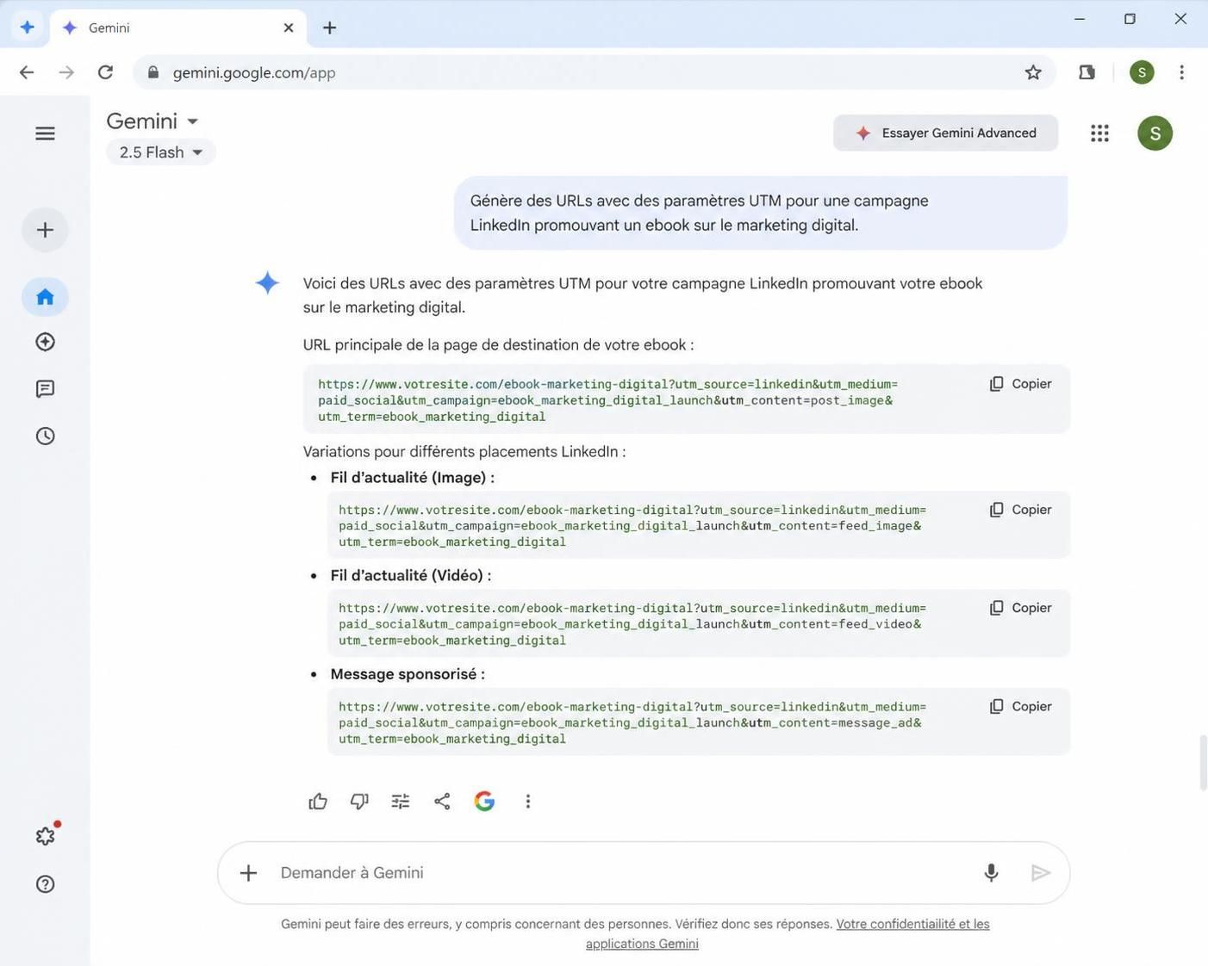The width and height of the screenshot is (1208, 966).
Task: Copy the Fil d'actualité (Vidéo) URL
Action: click(x=1021, y=608)
